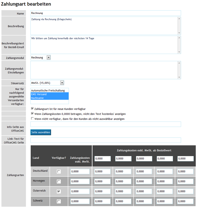Click the Deutschland country label
Screen dimensions: 197x209
click(x=40, y=171)
